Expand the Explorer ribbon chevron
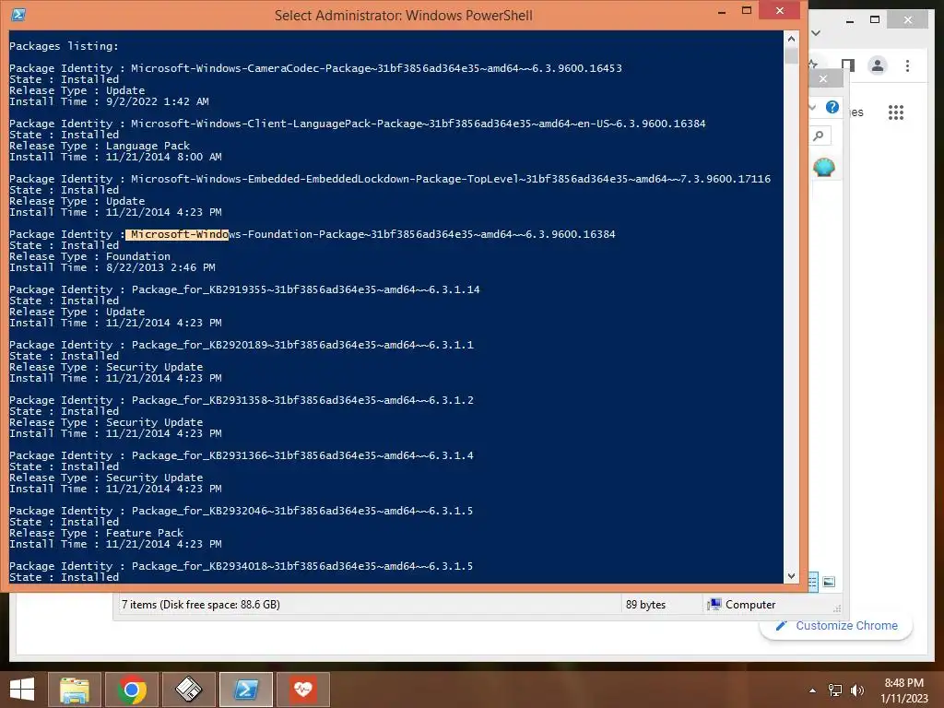This screenshot has height=708, width=944. [812, 107]
